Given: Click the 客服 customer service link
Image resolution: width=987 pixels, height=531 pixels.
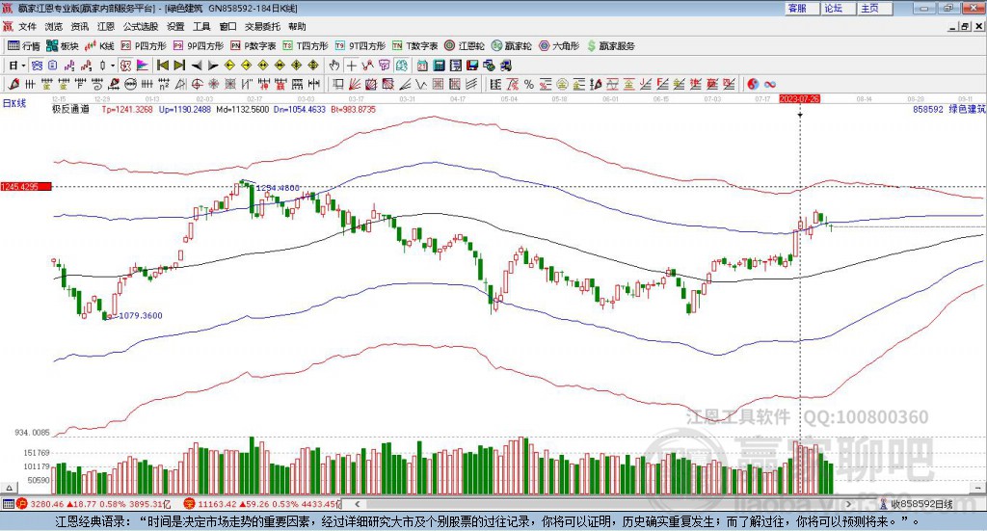Looking at the screenshot, I should 797,8.
